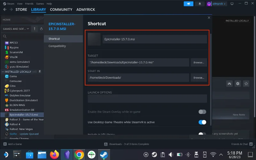Open the Shortcut section of properties
This screenshot has height=160, width=256.
coord(63,39)
